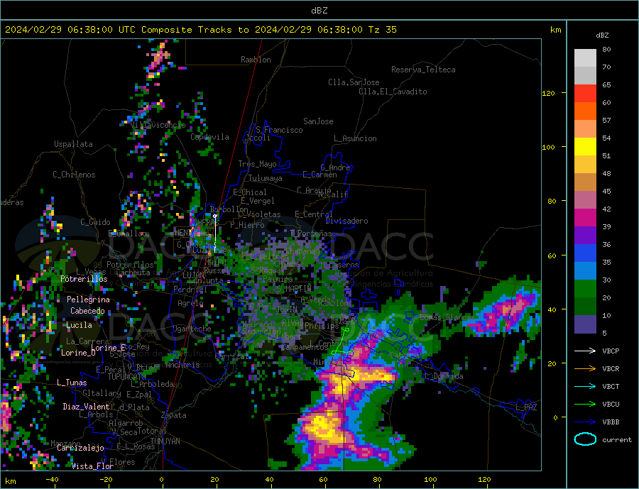Click the cyan VBCT arrow legend icon
Screen dimensions: 639x489
[x=585, y=386]
